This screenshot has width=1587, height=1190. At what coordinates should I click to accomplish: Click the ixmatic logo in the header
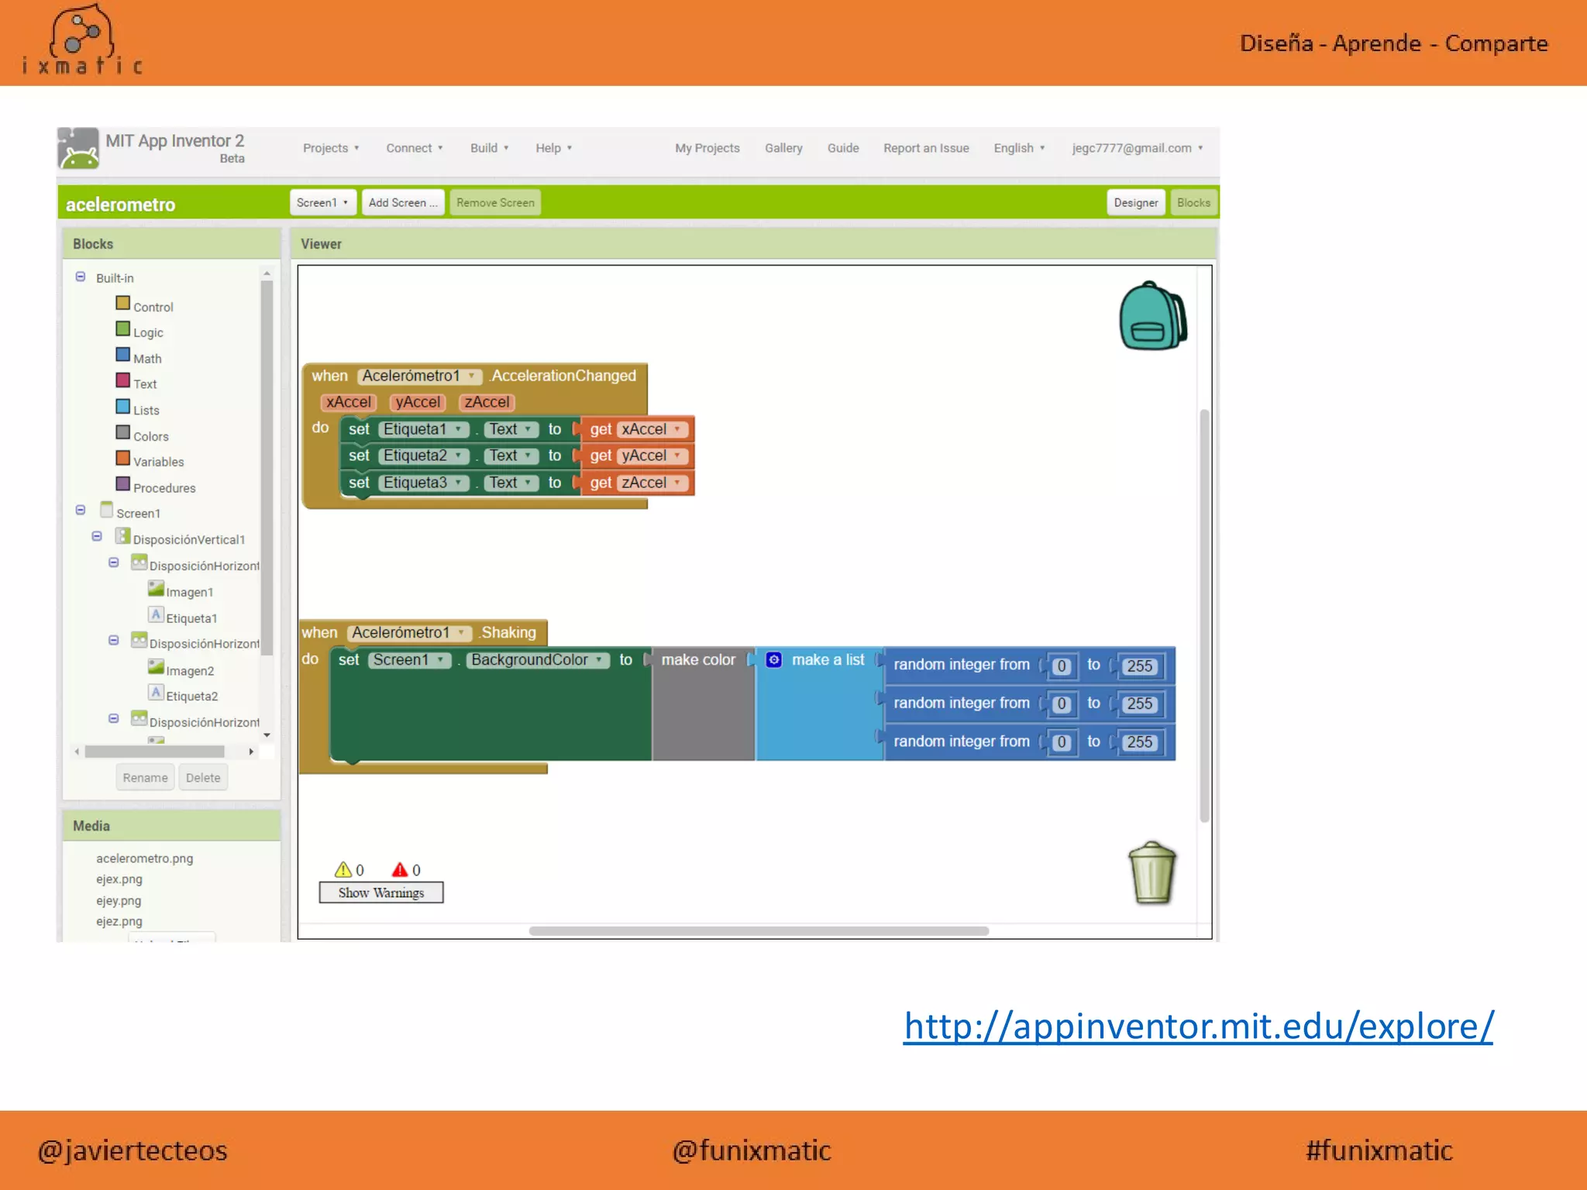[82, 40]
